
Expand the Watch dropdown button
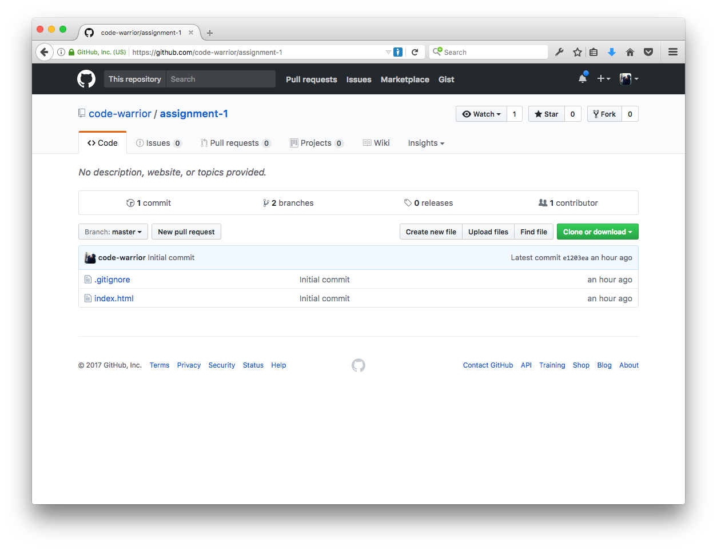tap(481, 114)
